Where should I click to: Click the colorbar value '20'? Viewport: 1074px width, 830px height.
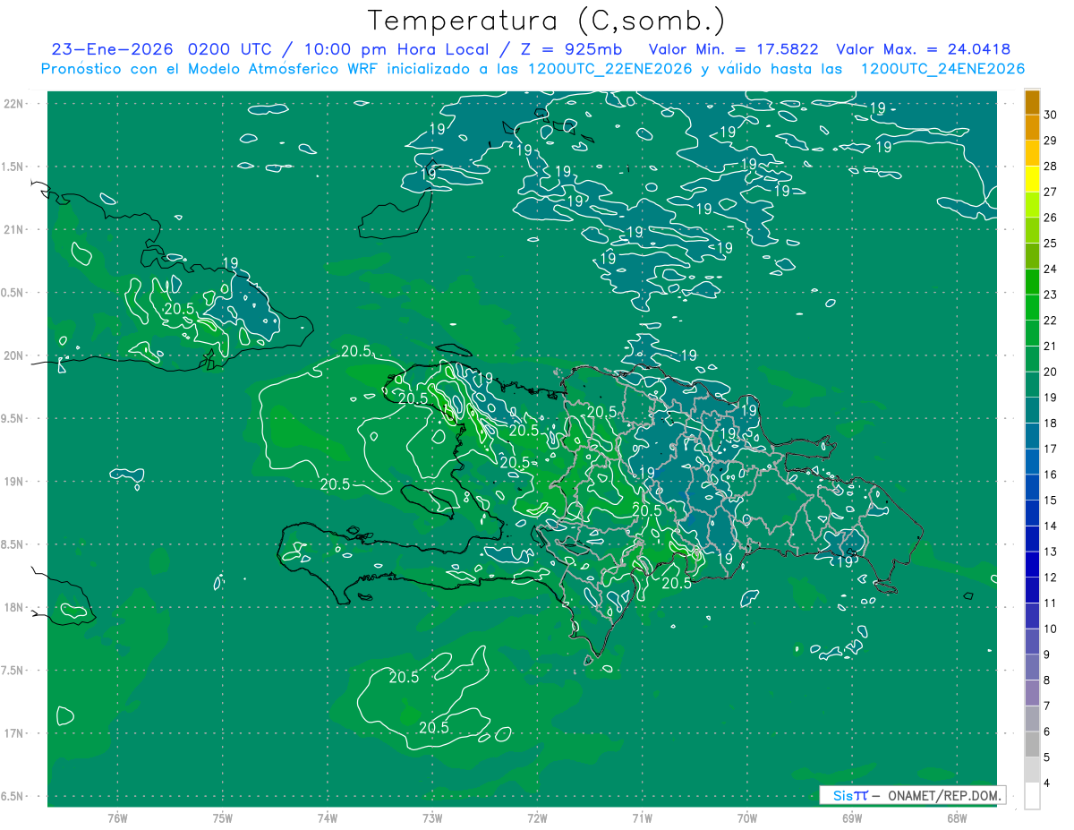click(1051, 372)
